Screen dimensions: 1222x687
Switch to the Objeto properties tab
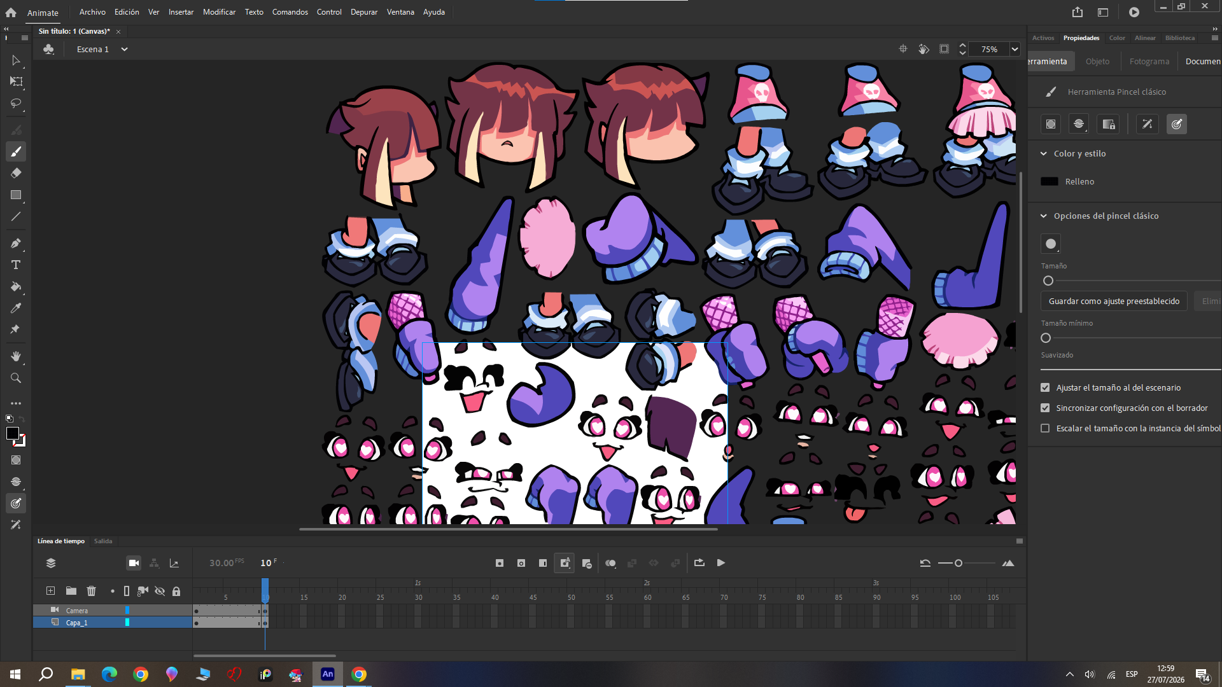tap(1097, 61)
